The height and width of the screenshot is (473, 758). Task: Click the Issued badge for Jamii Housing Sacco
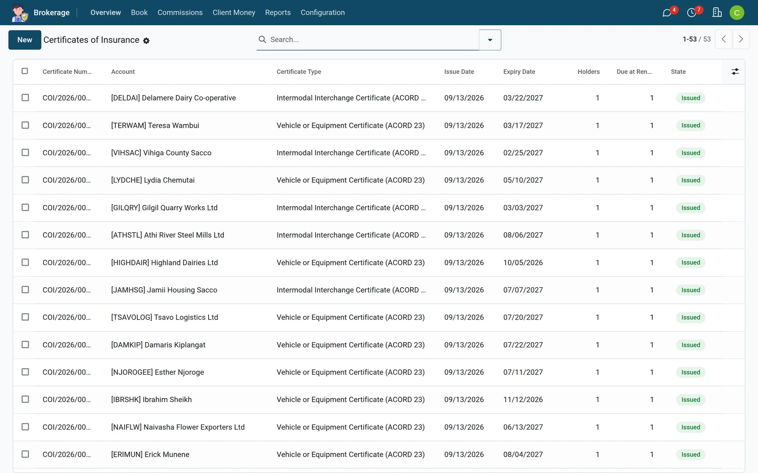pos(690,290)
